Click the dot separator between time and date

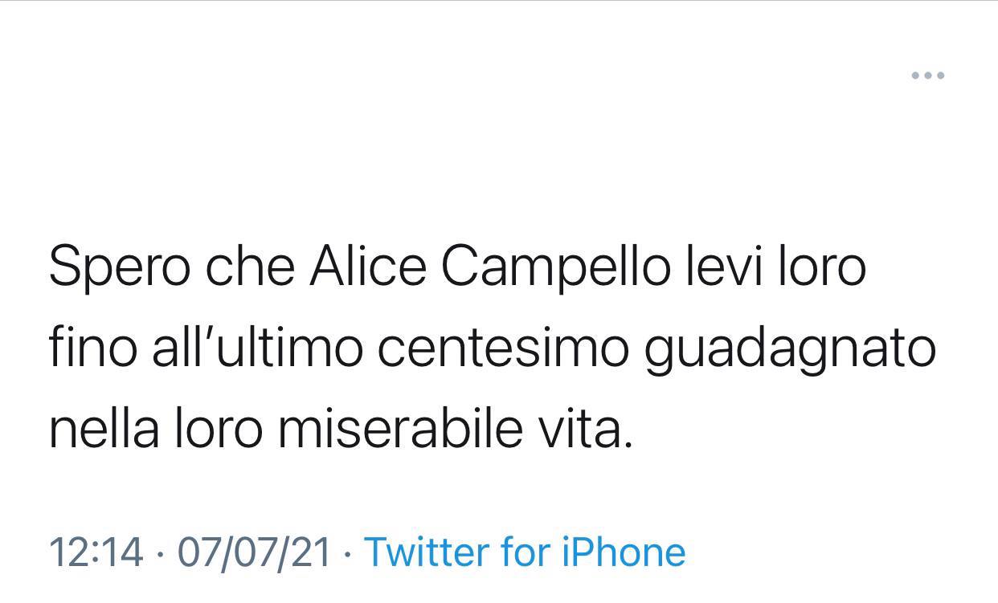(x=161, y=553)
